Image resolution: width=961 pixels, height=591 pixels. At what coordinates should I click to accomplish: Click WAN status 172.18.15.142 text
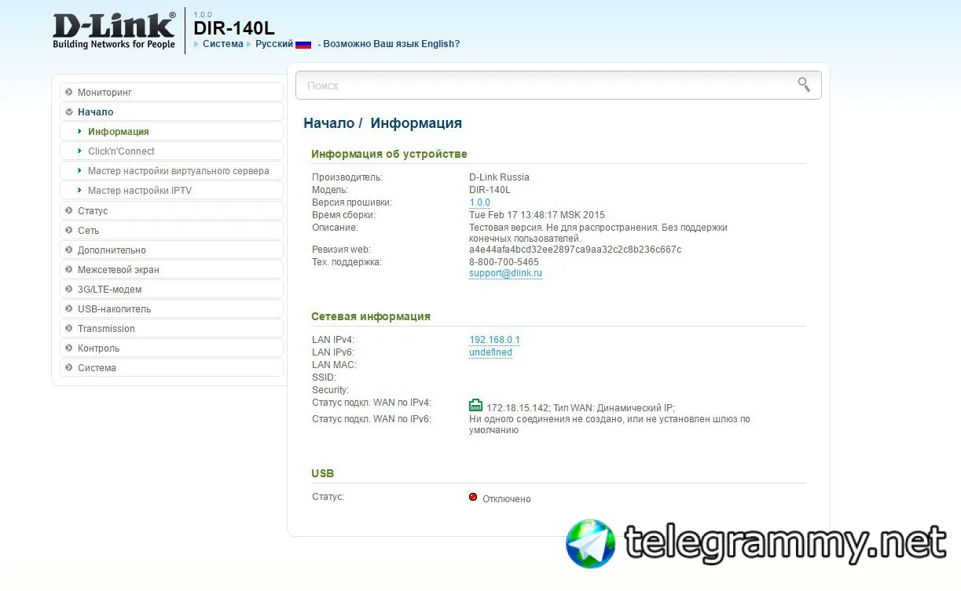(581, 408)
